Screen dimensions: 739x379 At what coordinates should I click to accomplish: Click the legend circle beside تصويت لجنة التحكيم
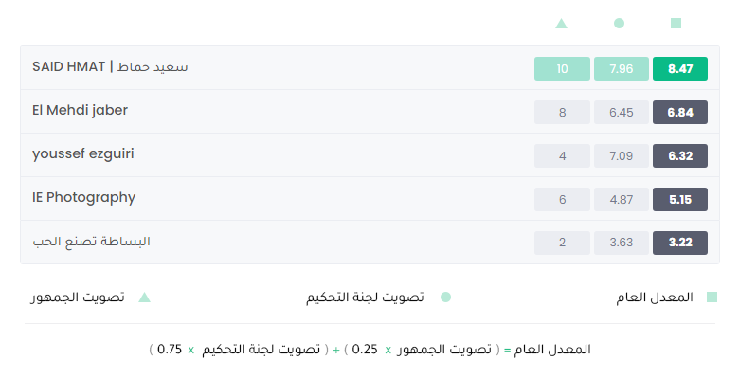(x=445, y=297)
